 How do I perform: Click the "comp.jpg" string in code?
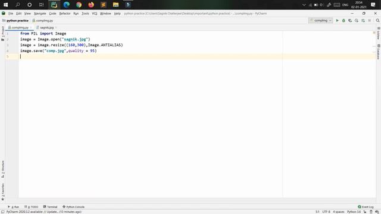(x=55, y=51)
